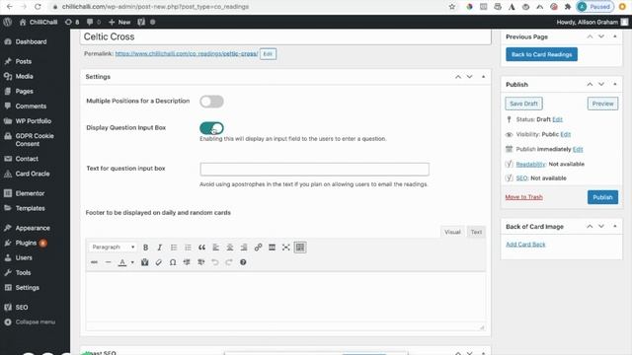Click the Celtic Cross title field

tap(285, 36)
